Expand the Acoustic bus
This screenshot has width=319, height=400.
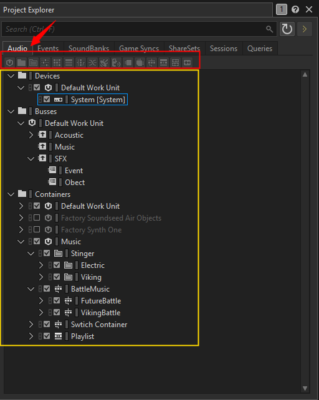(31, 135)
